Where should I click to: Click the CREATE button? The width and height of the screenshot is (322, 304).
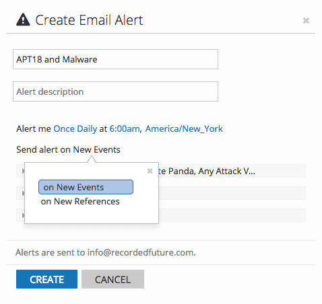(46, 279)
